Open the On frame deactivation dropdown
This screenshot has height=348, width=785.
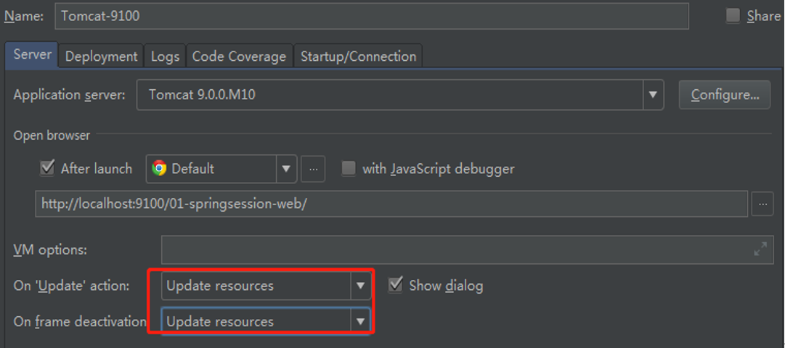[267, 321]
